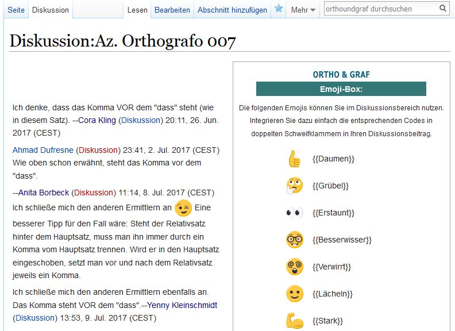Open the Bearbeiten tab
This screenshot has width=455, height=331.
tap(172, 10)
